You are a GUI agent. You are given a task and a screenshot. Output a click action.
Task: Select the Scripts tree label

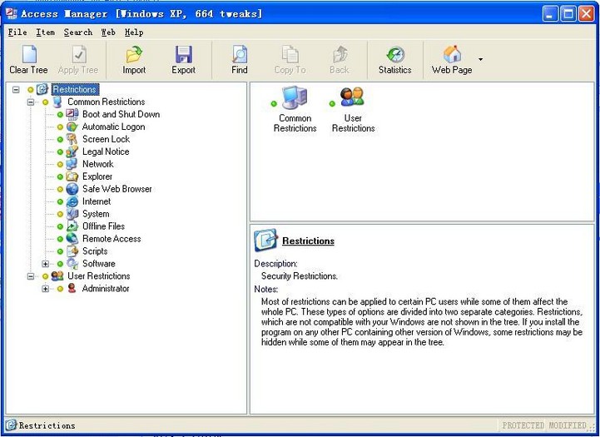pos(95,251)
